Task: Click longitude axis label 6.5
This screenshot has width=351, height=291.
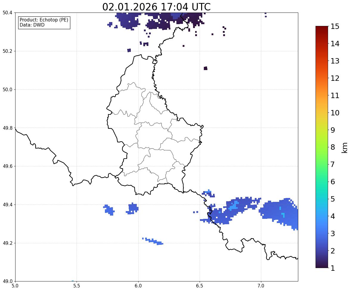Action: [200, 286]
